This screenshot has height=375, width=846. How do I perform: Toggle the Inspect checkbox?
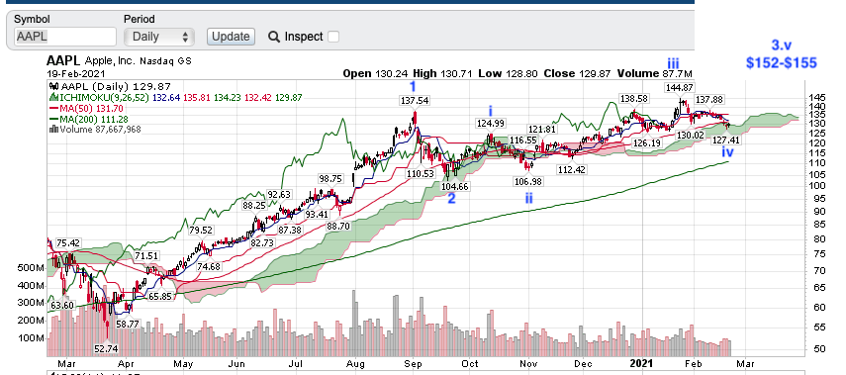[333, 37]
